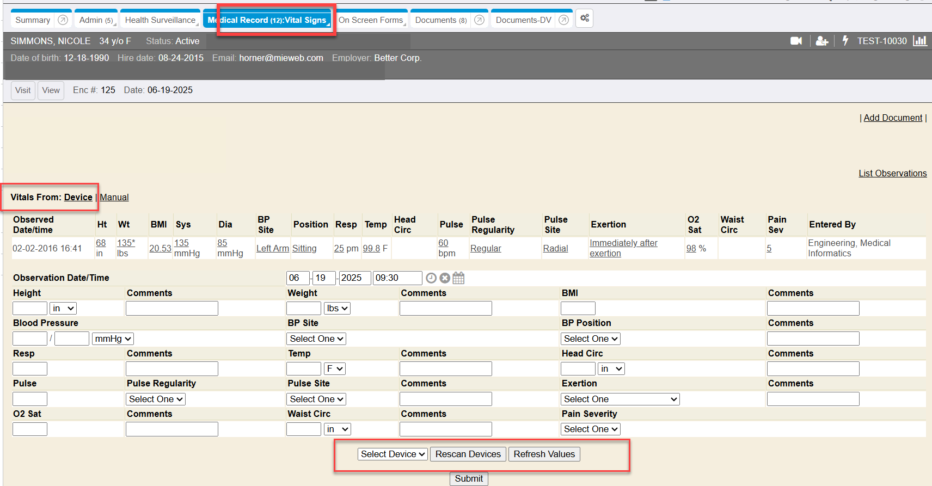This screenshot has height=486, width=932.
Task: Pop out the Documents-DV tab arrow icon
Action: 564,20
